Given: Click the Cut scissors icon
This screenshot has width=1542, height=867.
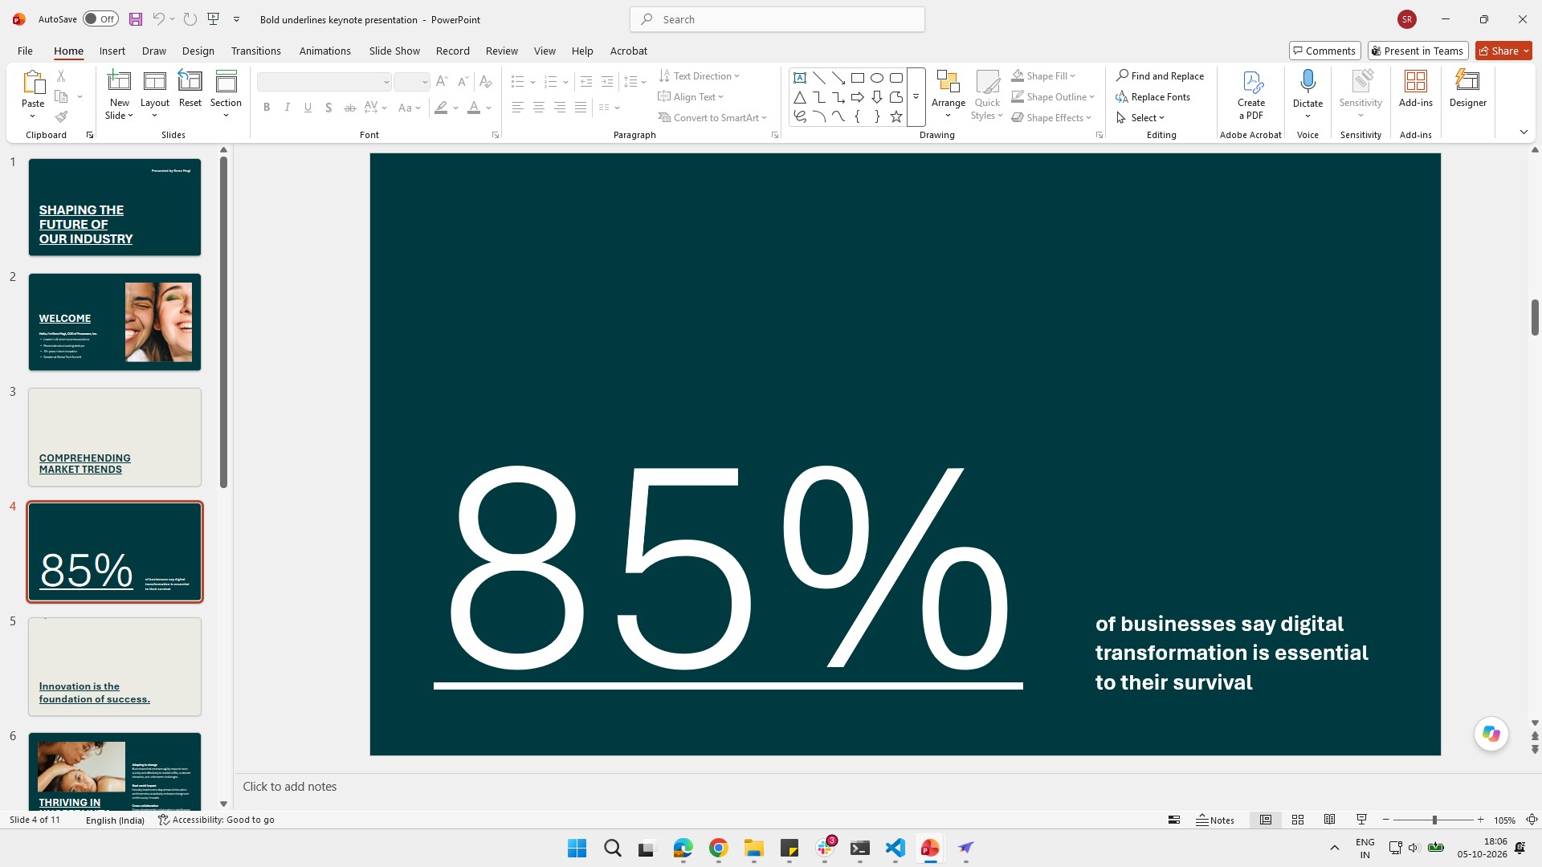Looking at the screenshot, I should (61, 75).
